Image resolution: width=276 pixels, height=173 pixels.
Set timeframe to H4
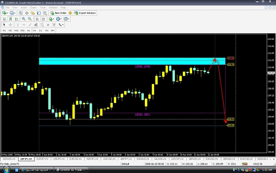click(x=34, y=31)
